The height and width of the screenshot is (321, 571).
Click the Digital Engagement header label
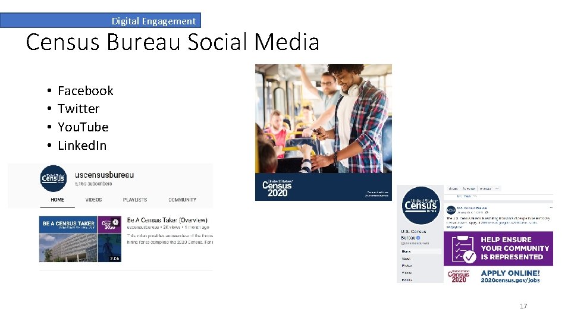(x=153, y=21)
